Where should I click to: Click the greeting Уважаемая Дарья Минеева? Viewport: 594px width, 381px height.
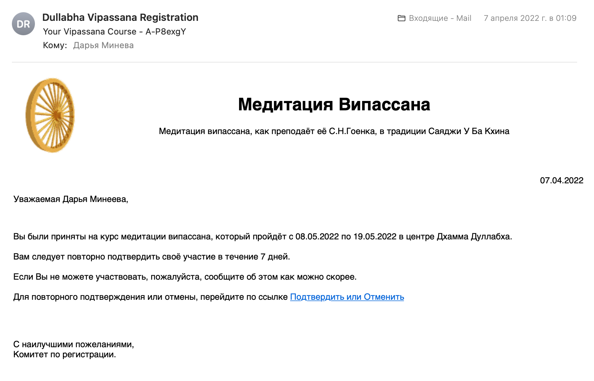click(71, 199)
